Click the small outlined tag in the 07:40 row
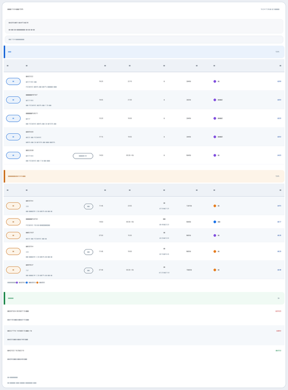This screenshot has width=288, height=390. [x=89, y=271]
